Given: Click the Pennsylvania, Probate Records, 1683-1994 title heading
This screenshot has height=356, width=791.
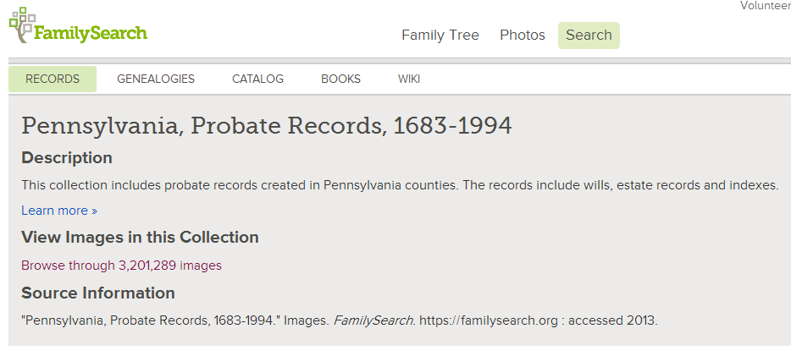Looking at the screenshot, I should [267, 126].
